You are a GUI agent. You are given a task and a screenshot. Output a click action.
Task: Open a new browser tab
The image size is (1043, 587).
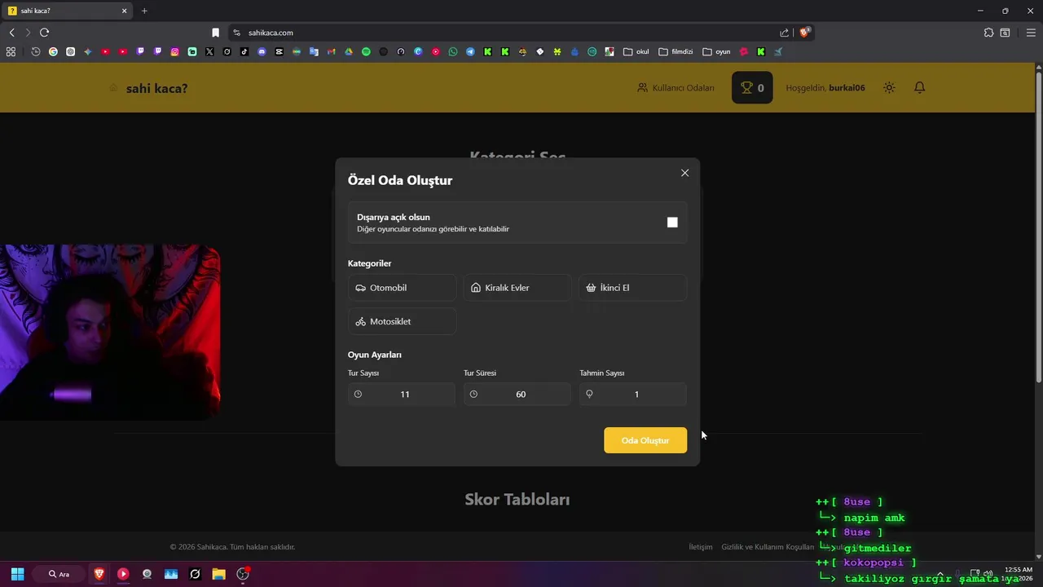[144, 11]
